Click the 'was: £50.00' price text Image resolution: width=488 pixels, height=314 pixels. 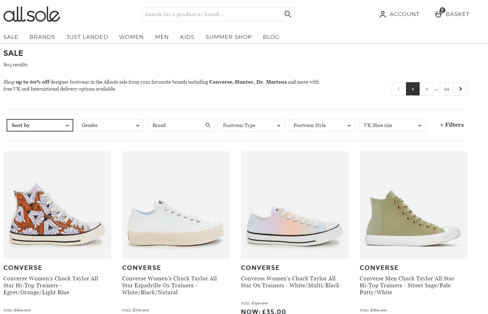tap(254, 303)
